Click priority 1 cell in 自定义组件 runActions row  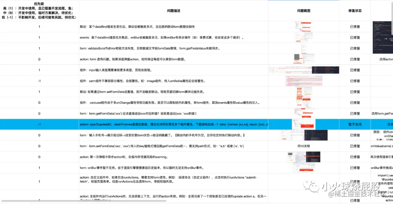[39, 181]
